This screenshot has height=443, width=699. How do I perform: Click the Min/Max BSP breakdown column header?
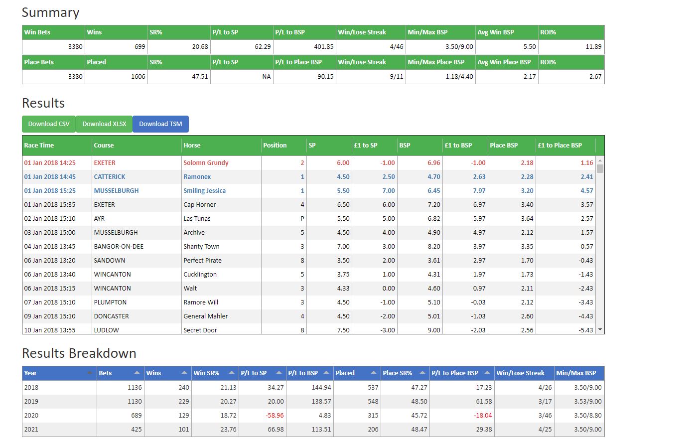click(576, 373)
